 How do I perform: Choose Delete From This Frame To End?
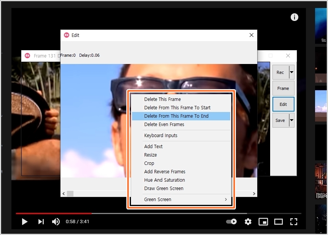click(x=181, y=116)
